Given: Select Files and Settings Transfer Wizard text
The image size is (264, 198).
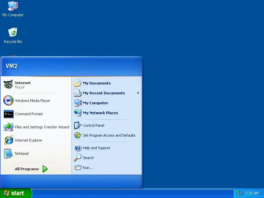Looking at the screenshot, I should pyautogui.click(x=42, y=127).
